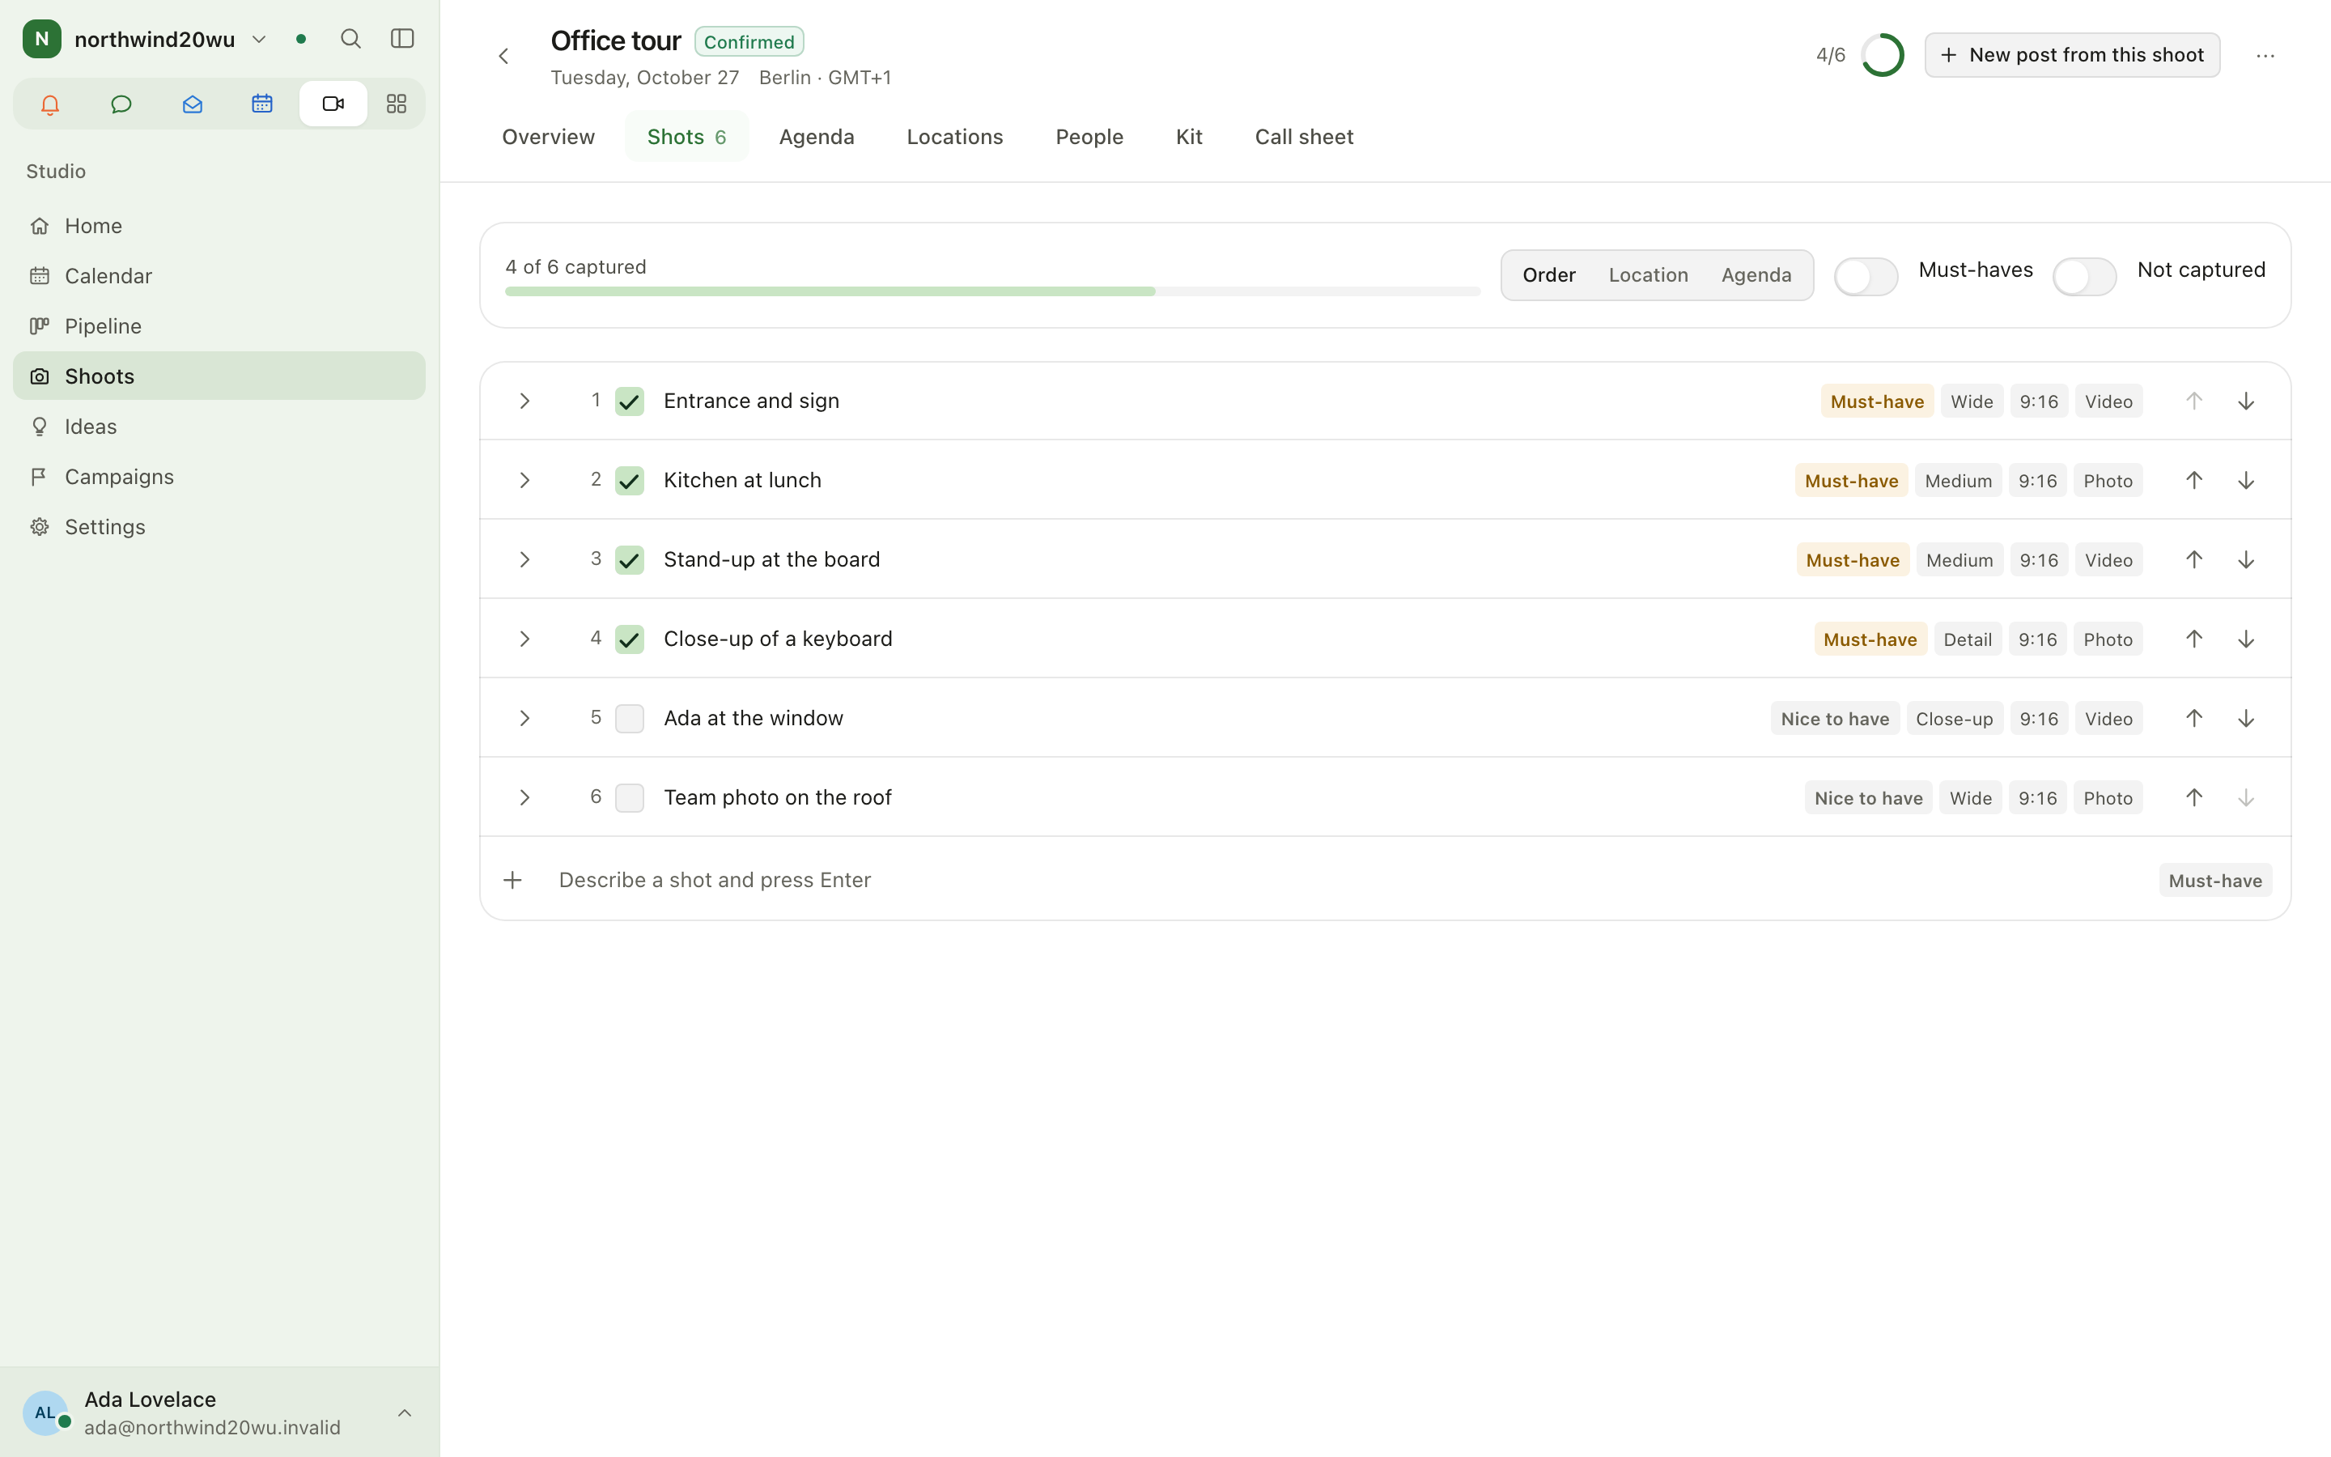The image size is (2331, 1457).
Task: Check Team photo on the roof checkbox
Action: (630, 798)
